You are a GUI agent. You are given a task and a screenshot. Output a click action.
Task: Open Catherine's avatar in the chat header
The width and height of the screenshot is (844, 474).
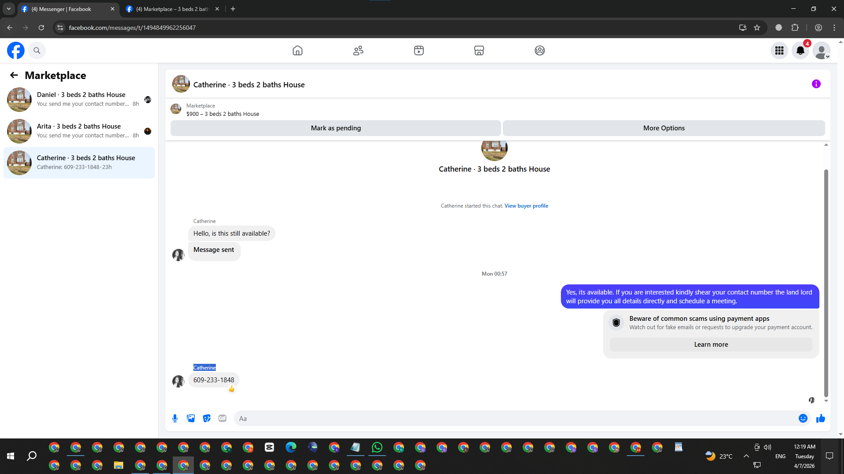click(181, 84)
